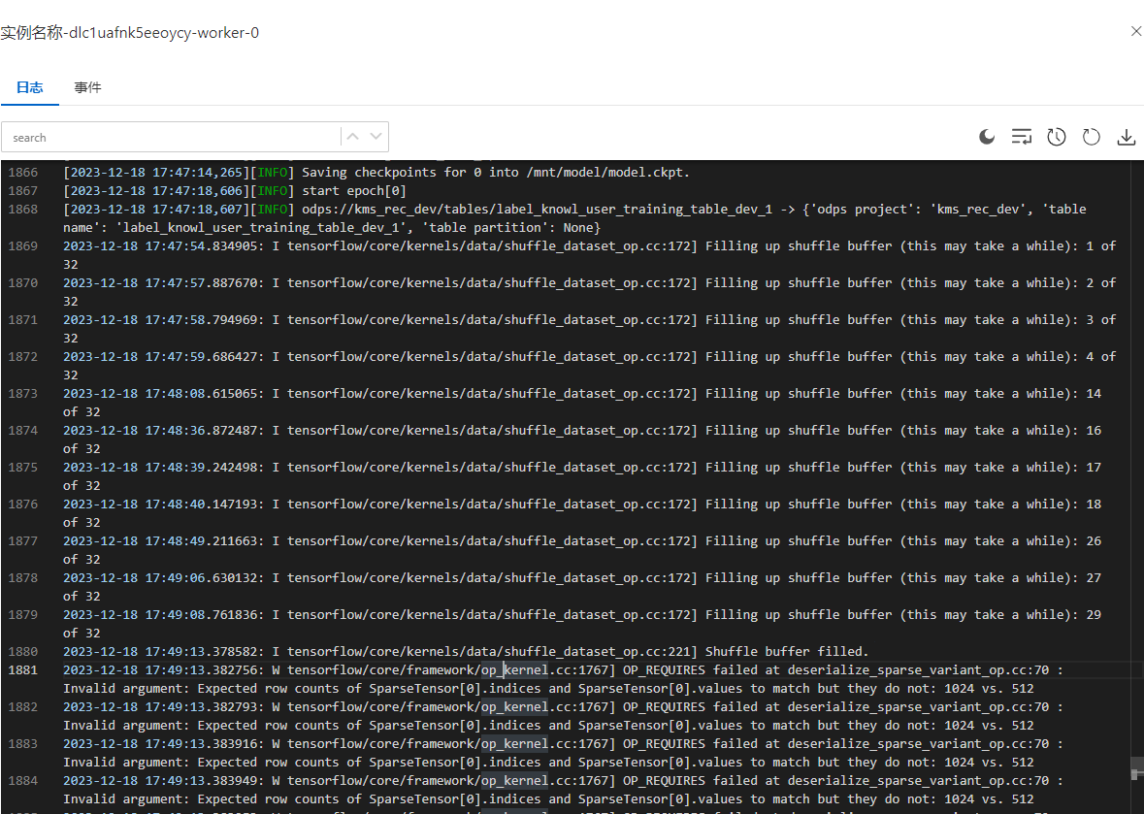
Task: Focus the log search field
Action: pos(172,137)
